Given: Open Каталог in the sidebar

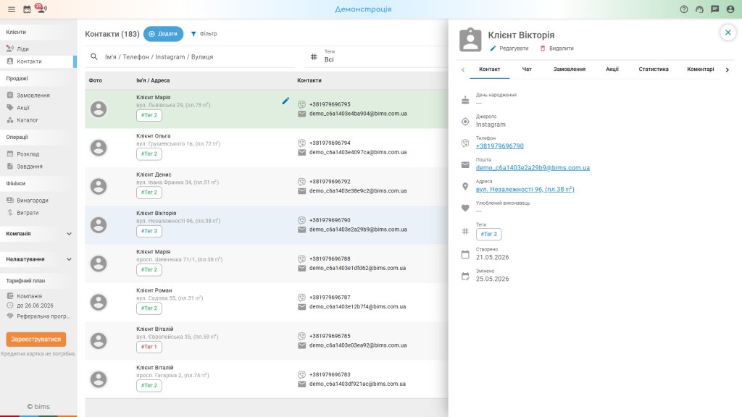Looking at the screenshot, I should pos(38,120).
